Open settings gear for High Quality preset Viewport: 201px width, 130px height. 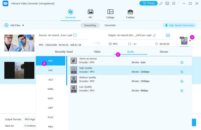[182, 72]
